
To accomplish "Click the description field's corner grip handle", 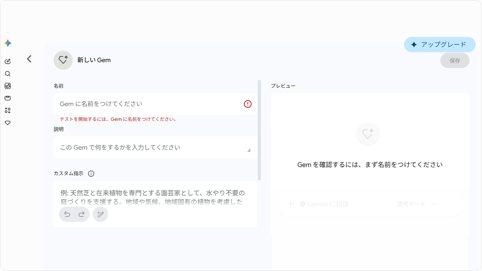I will coord(249,151).
